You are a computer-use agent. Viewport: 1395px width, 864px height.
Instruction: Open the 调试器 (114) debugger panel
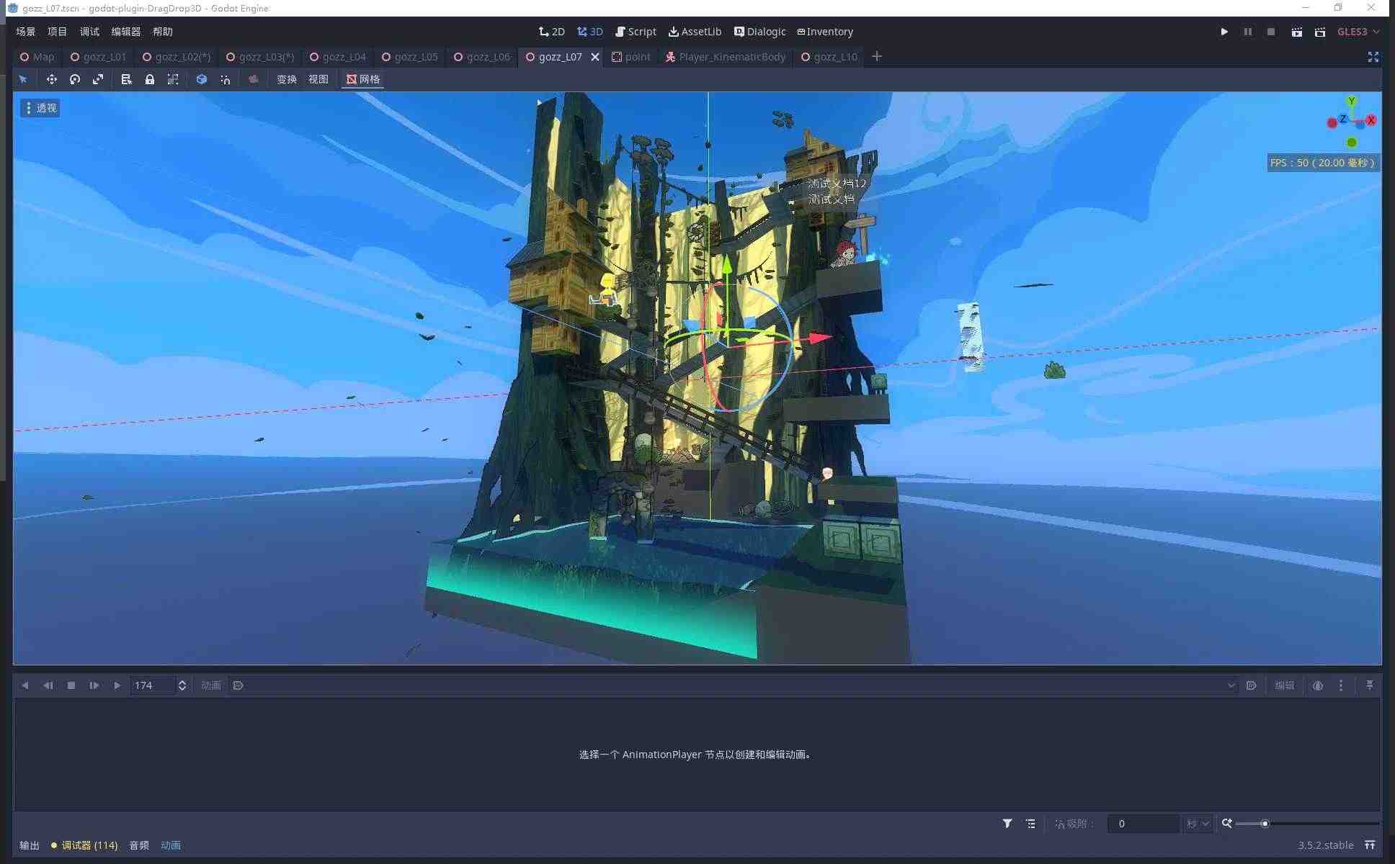84,845
